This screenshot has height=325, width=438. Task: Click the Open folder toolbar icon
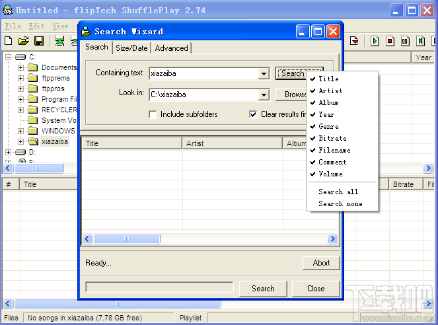(x=24, y=41)
